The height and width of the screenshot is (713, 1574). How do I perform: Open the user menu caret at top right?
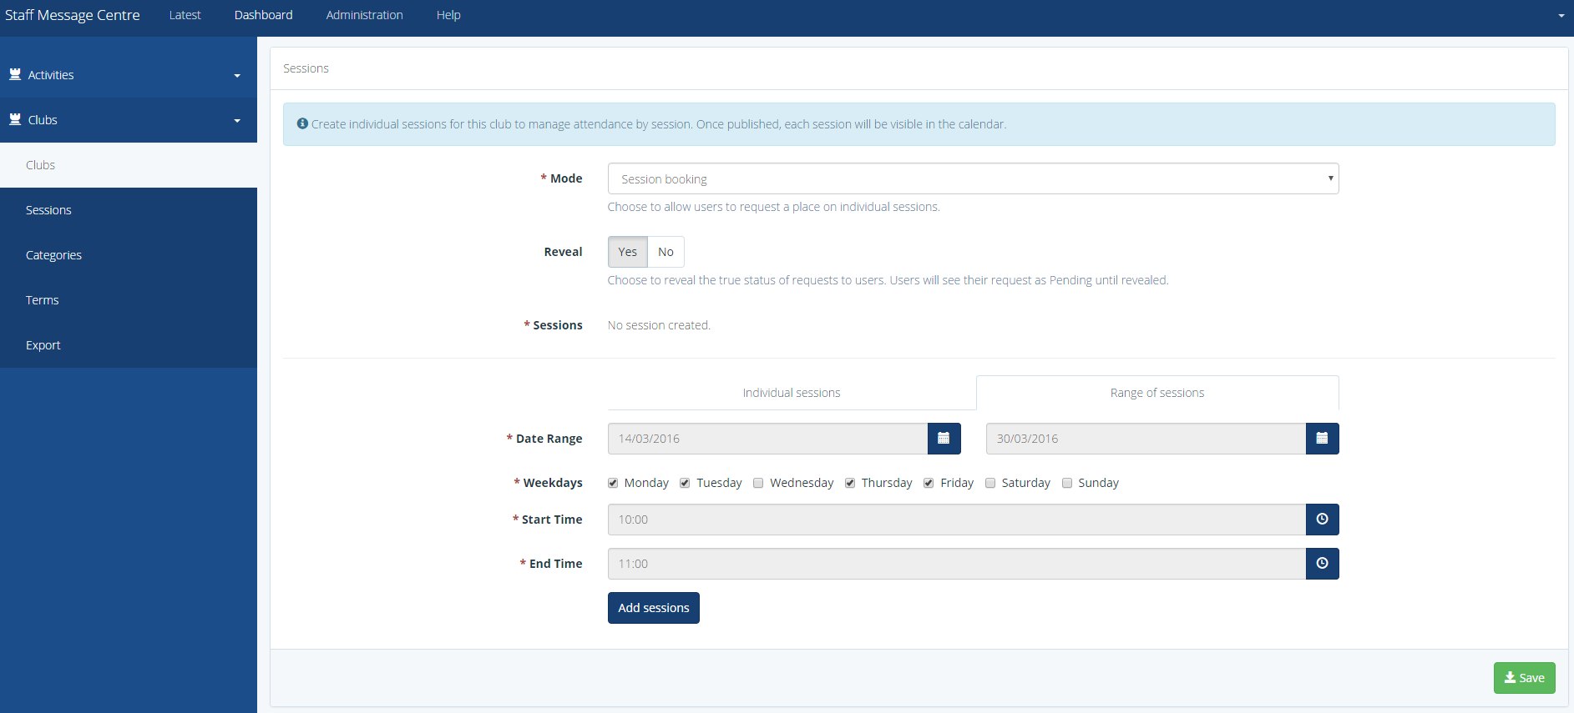tap(1561, 16)
